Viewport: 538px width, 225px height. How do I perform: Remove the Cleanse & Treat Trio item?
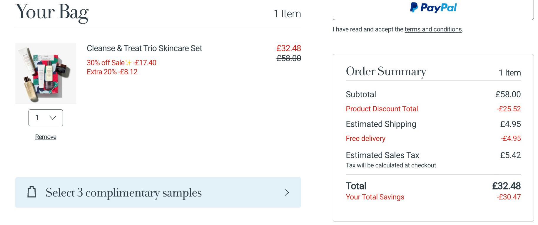(x=46, y=137)
